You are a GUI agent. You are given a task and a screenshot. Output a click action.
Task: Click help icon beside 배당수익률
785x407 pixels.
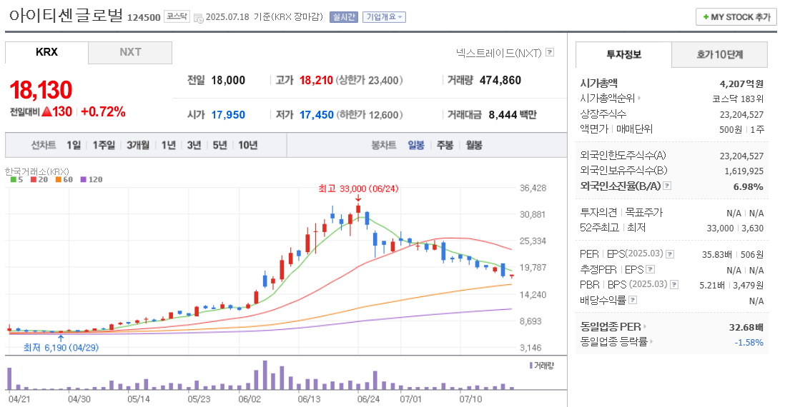[633, 300]
